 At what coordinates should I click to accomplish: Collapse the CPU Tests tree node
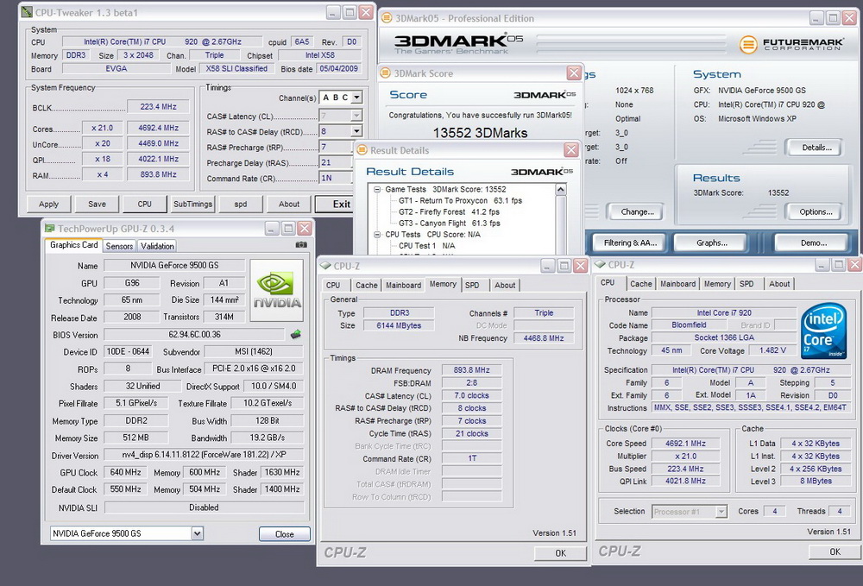[x=377, y=235]
